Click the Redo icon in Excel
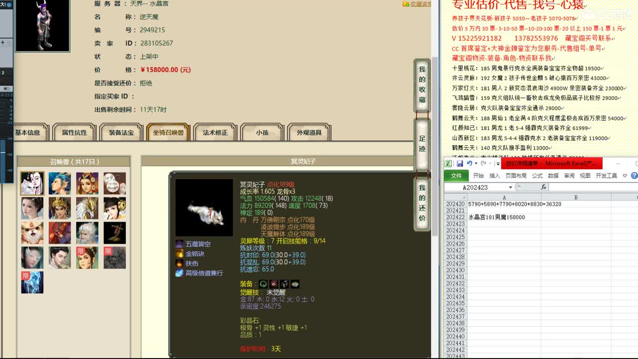This screenshot has height=359, width=638. pos(483,164)
